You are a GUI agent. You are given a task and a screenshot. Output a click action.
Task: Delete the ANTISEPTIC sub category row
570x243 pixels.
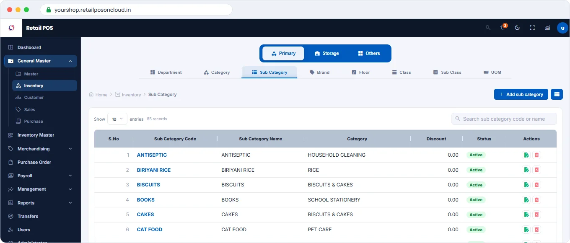coord(536,155)
